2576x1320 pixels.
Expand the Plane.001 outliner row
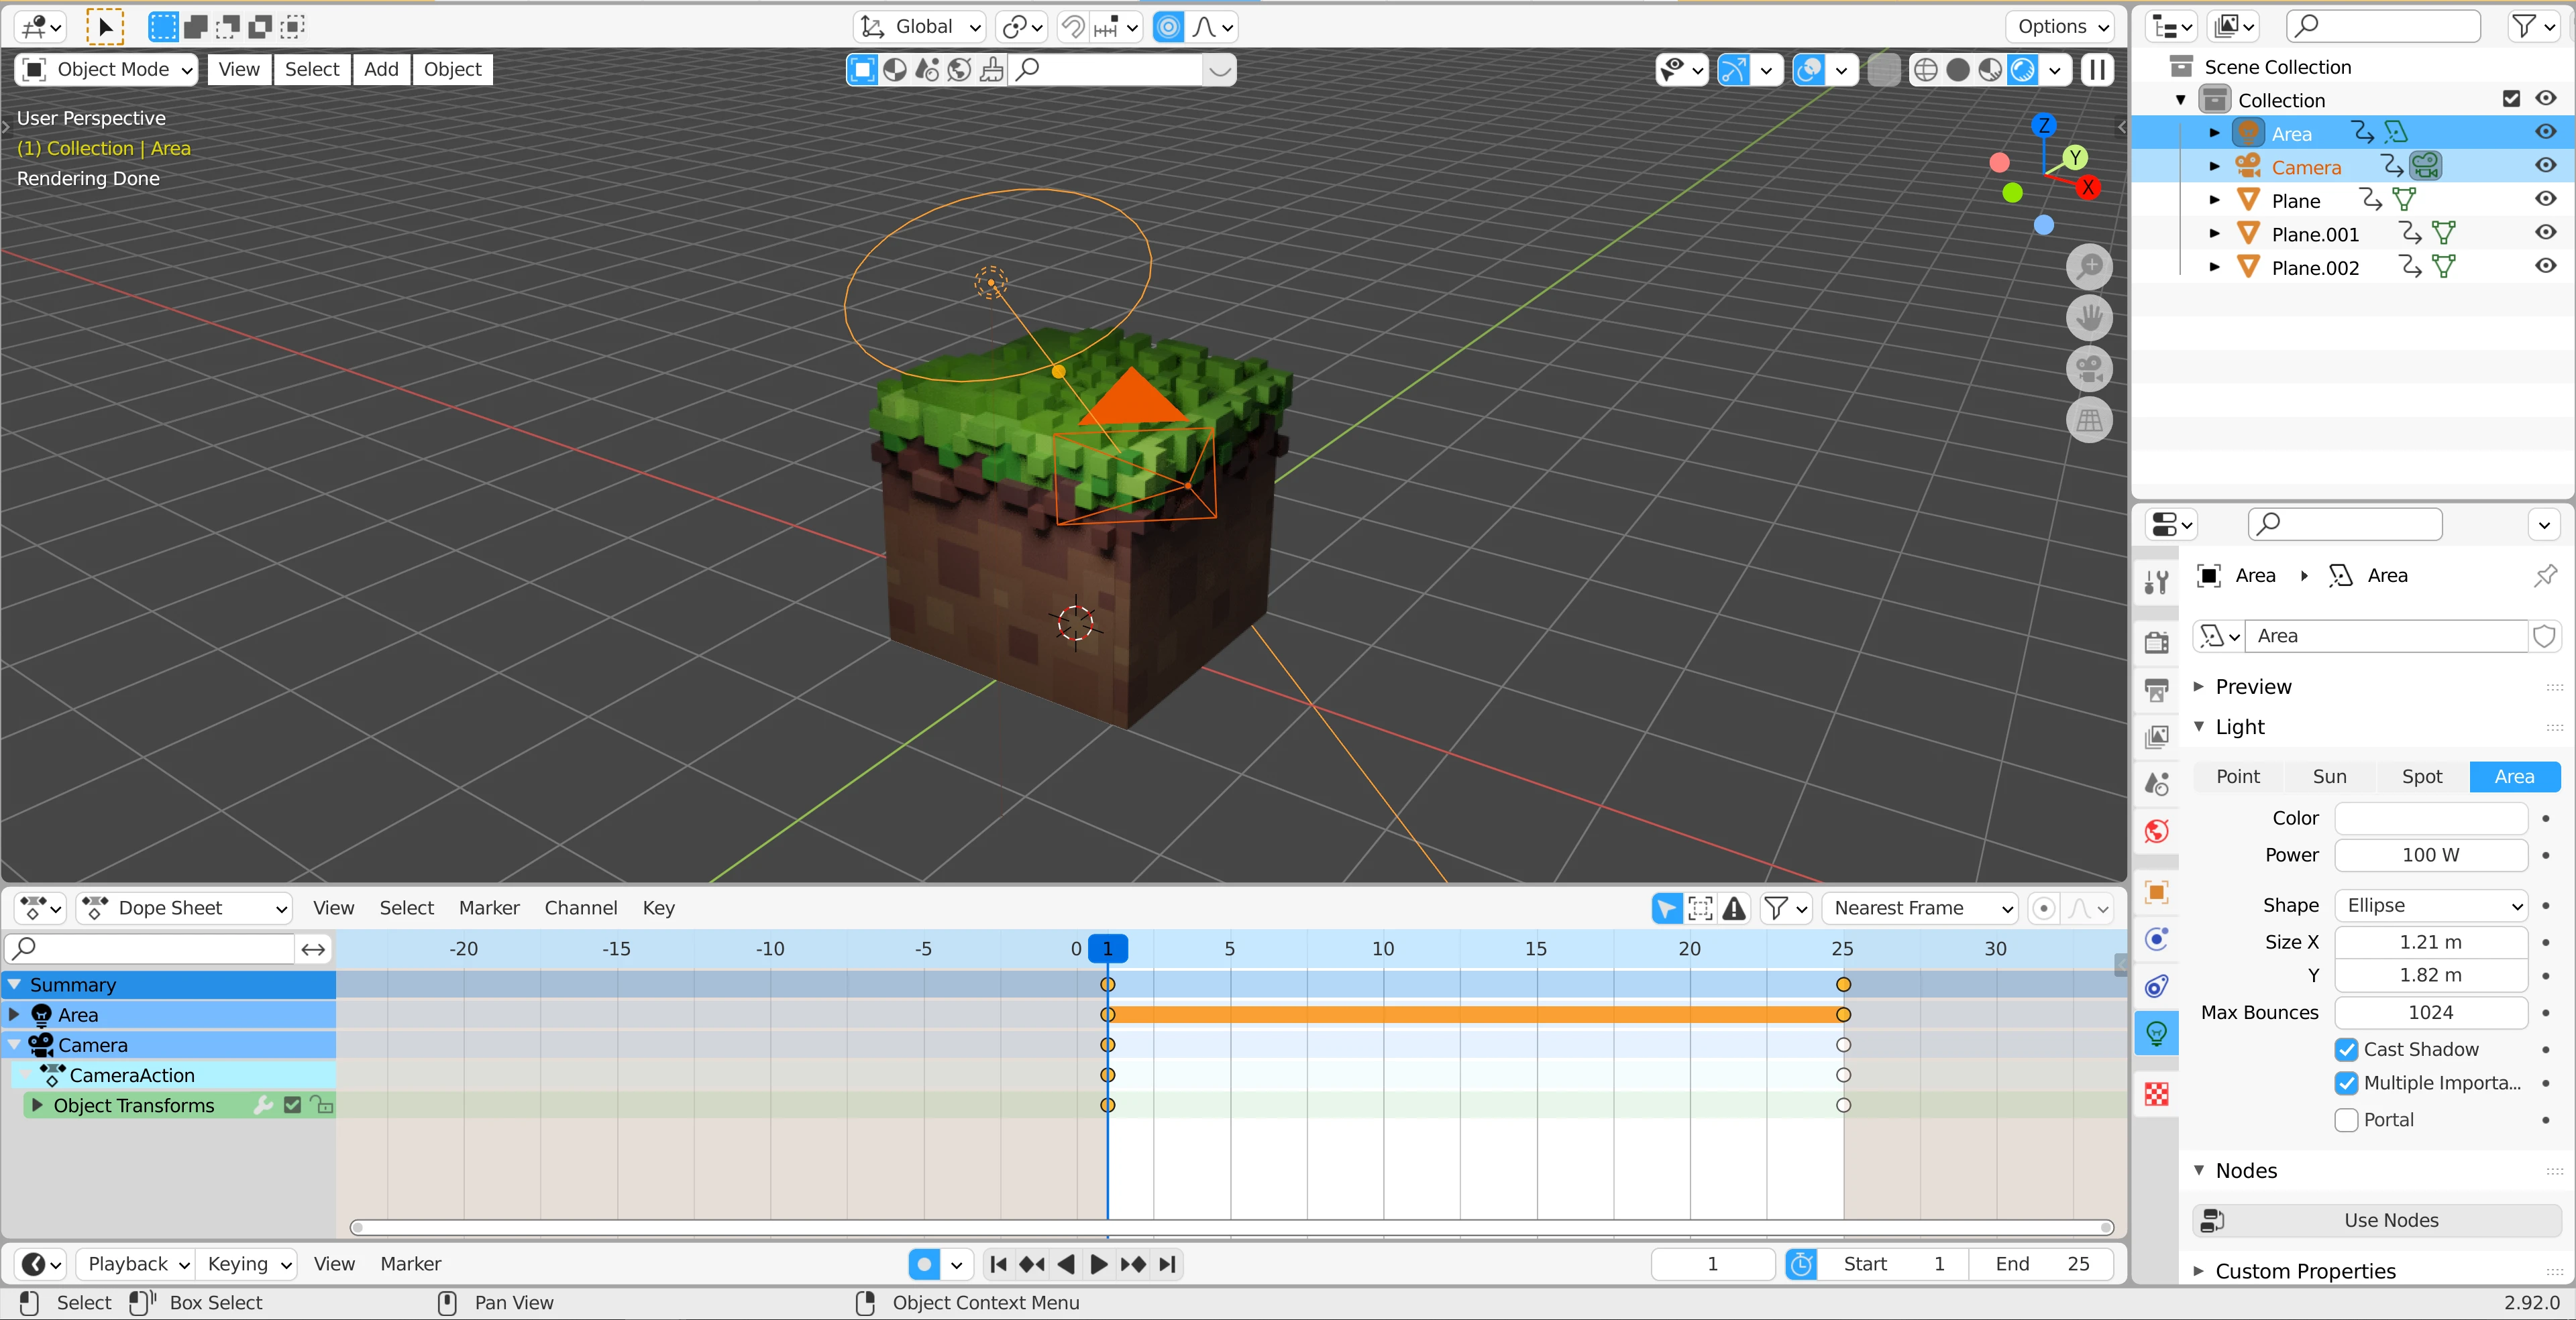2214,234
